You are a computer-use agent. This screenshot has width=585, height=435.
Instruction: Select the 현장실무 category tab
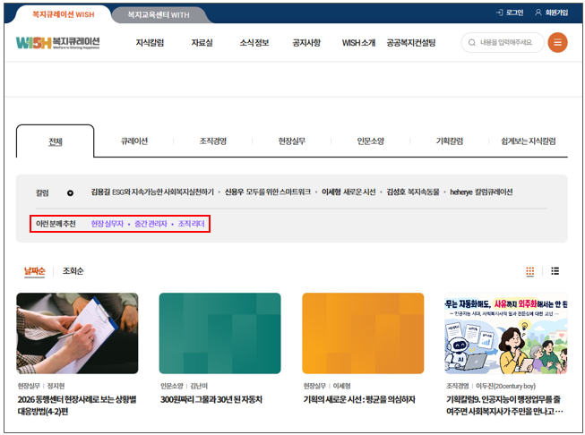tap(292, 141)
